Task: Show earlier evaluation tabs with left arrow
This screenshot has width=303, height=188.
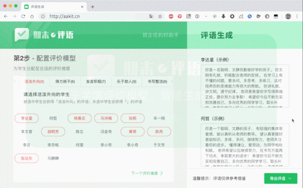Action: 15,82
